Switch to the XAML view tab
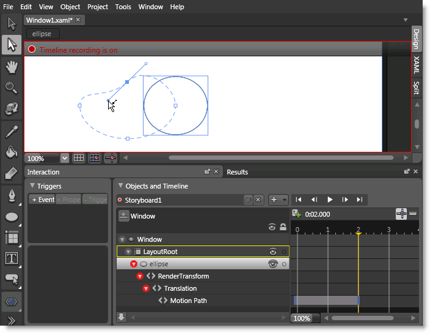Image resolution: width=430 pixels, height=333 pixels. pos(416,64)
